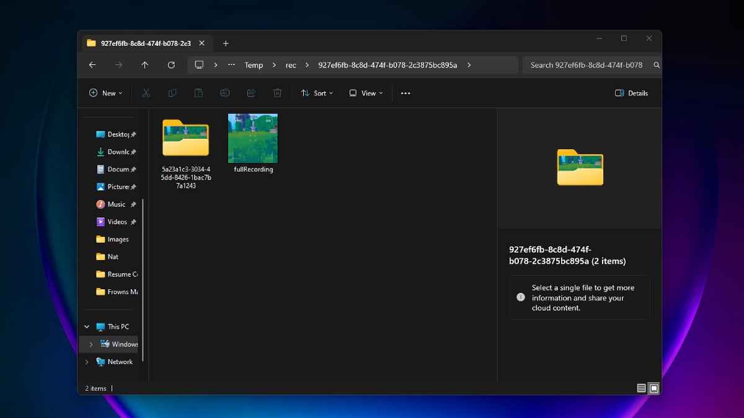Click the Details pane button
The image size is (744, 418).
pos(631,93)
